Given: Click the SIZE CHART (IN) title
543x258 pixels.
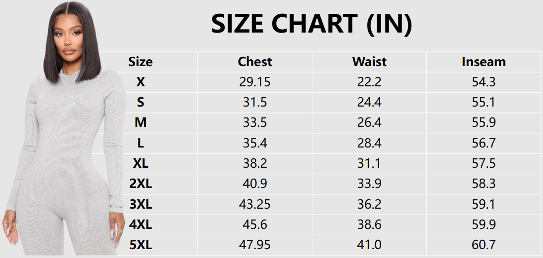Looking at the screenshot, I should tap(311, 24).
